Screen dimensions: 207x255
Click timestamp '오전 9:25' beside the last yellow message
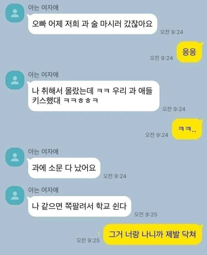88,240
